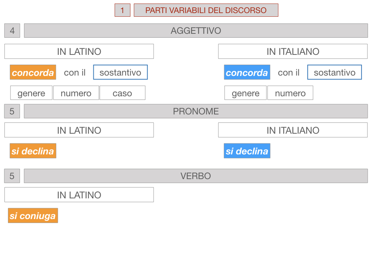Click the PRONOME section header bar
The height and width of the screenshot is (279, 372).
pos(196,111)
